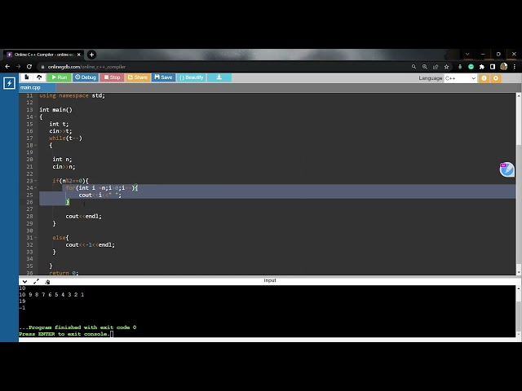522x391 pixels.
Task: Click line 13 text int main()
Action: point(55,110)
